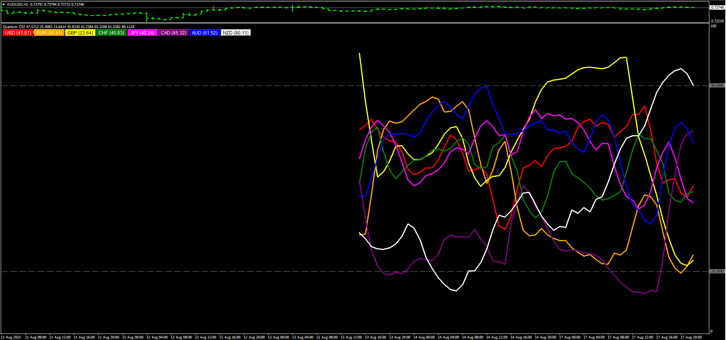
Task: Click the 17 Aug 20:00 time label
Action: (x=691, y=337)
